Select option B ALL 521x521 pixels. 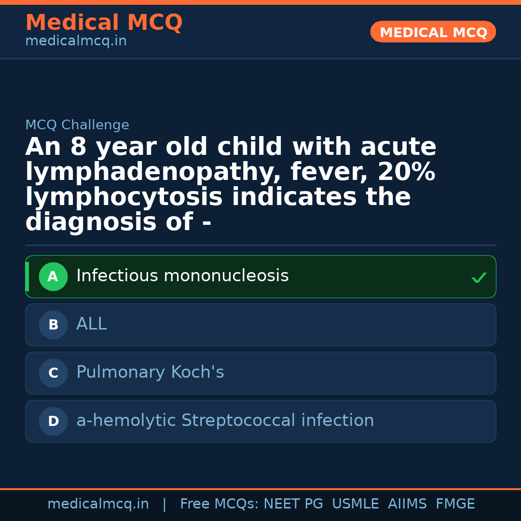(260, 325)
